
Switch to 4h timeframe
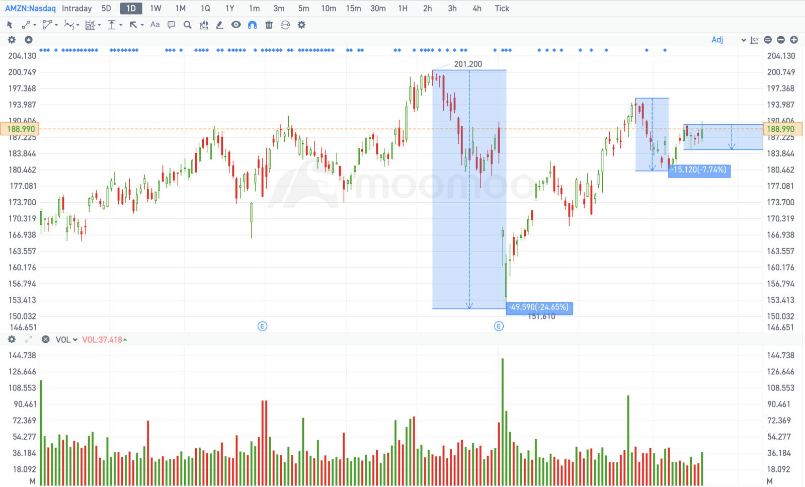pos(477,9)
